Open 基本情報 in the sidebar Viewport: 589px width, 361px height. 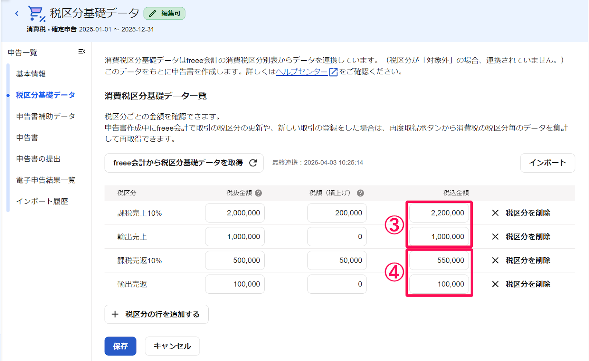click(x=31, y=74)
